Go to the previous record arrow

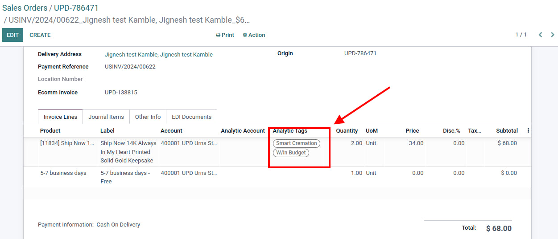[x=540, y=35]
